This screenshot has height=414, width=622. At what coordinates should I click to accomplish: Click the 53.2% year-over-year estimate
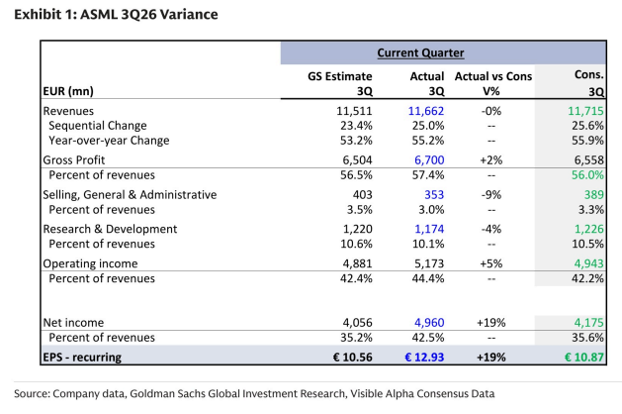[356, 141]
